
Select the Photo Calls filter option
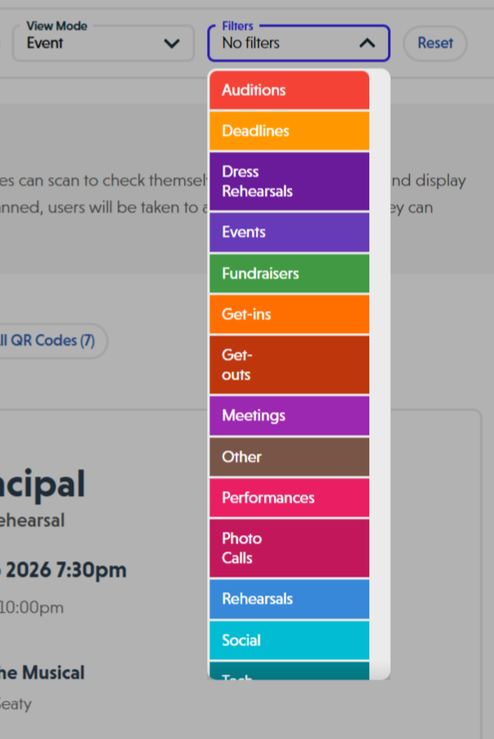289,548
